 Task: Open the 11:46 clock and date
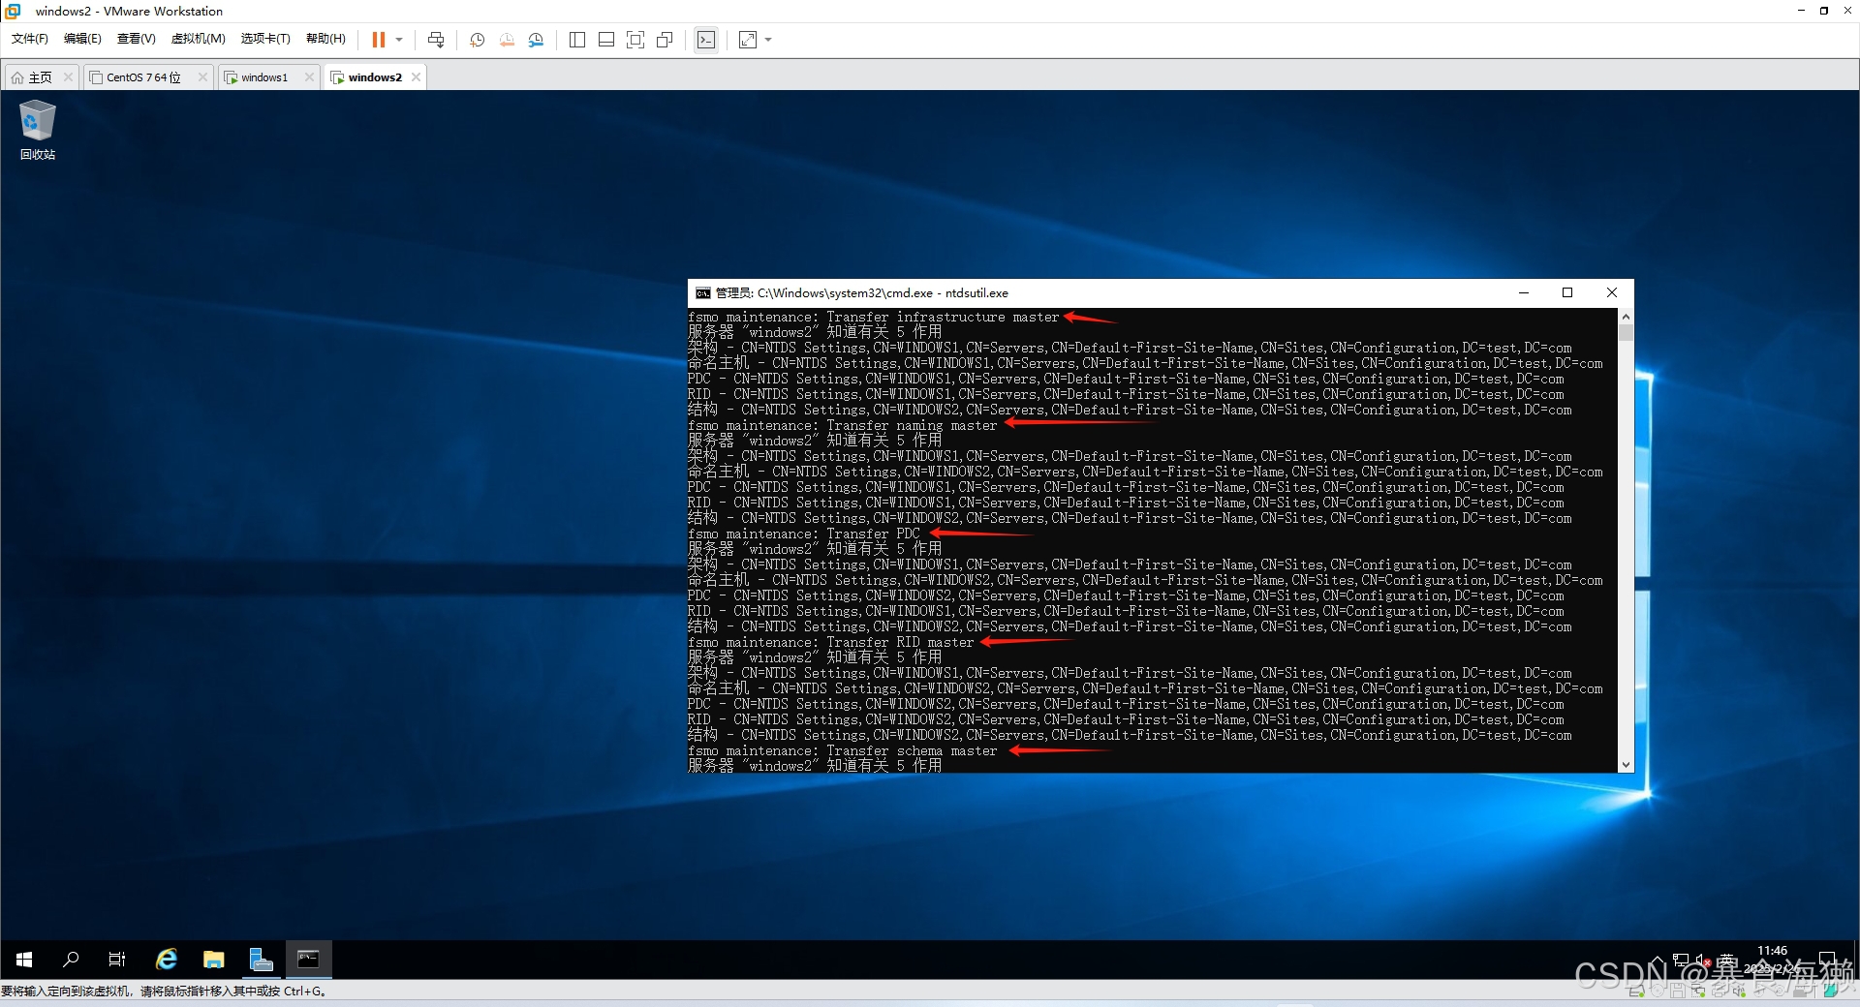tap(1773, 960)
